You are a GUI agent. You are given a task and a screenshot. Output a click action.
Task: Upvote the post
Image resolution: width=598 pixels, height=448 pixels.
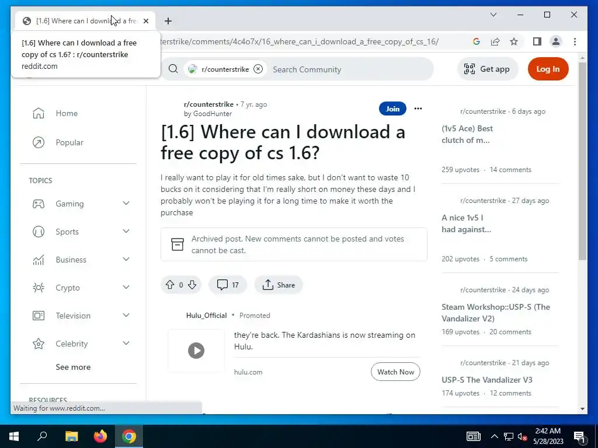[x=170, y=285]
